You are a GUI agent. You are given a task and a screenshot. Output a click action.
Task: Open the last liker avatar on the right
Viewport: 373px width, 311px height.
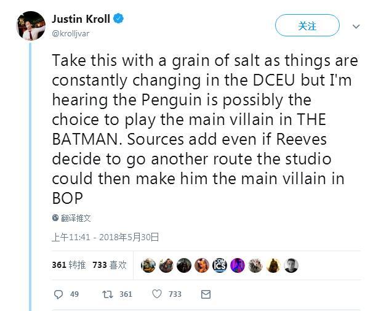(291, 265)
